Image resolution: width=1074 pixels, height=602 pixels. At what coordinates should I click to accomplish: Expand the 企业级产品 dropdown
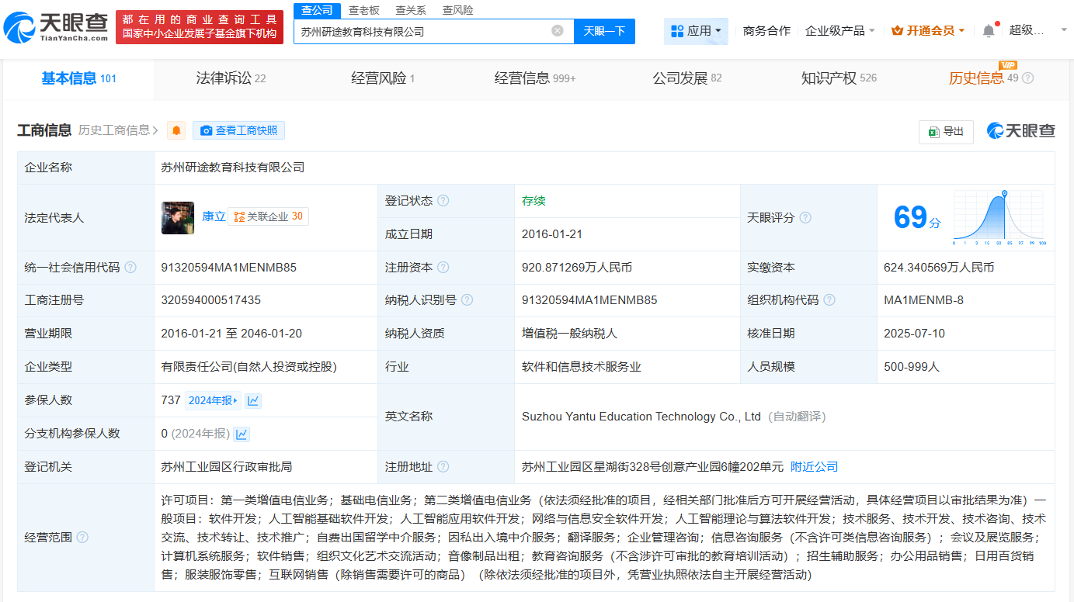(839, 31)
